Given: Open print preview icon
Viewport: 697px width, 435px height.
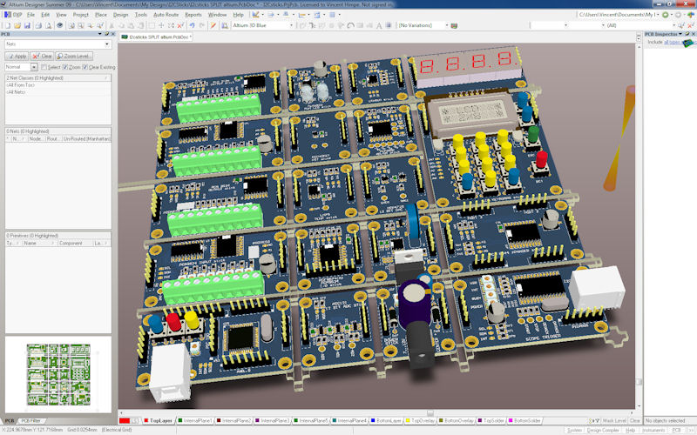Looking at the screenshot, I should pos(49,26).
